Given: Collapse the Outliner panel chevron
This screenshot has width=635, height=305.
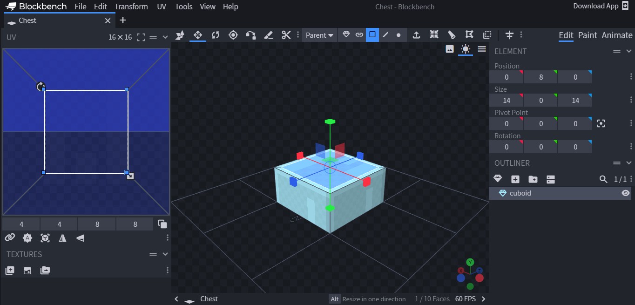Looking at the screenshot, I should tap(629, 163).
